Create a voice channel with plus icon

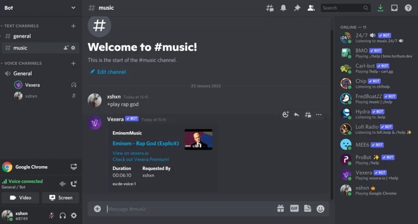click(x=73, y=63)
